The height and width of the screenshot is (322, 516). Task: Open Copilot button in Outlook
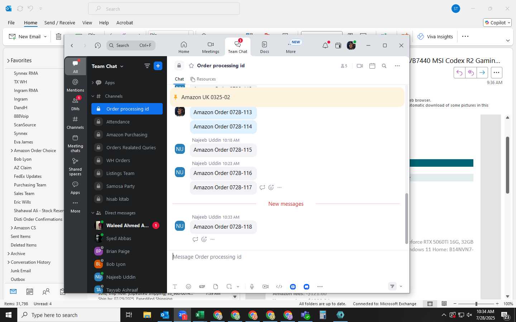497,23
